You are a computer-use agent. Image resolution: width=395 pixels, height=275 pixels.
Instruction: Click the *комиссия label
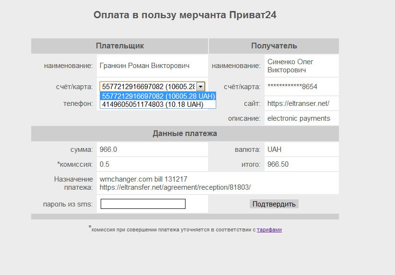tap(75, 164)
